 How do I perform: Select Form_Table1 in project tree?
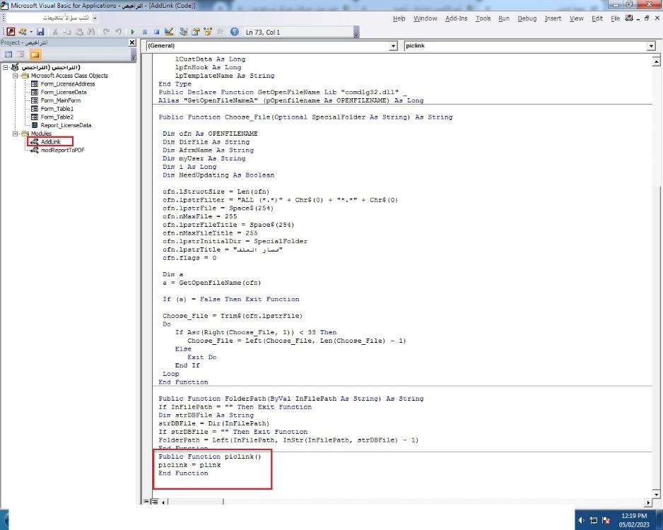pyautogui.click(x=57, y=109)
